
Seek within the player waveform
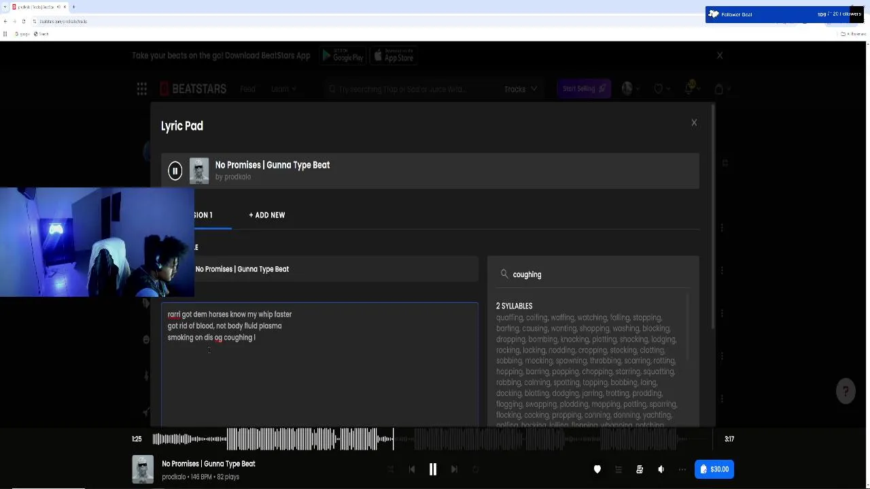tap(432, 439)
